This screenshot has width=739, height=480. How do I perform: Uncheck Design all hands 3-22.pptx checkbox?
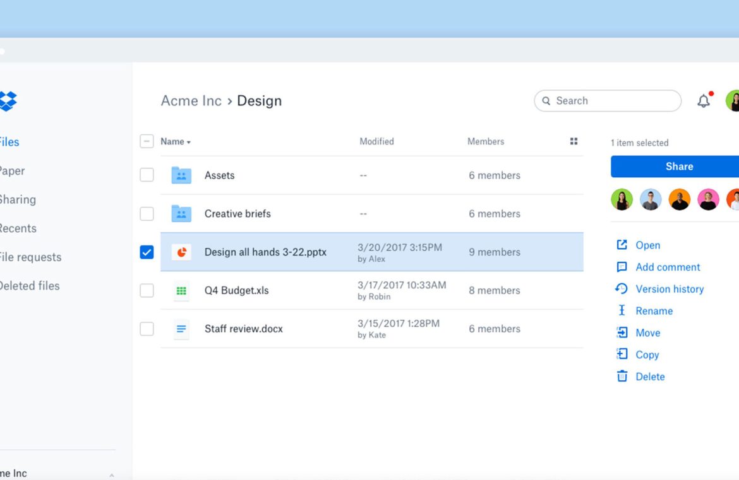pyautogui.click(x=147, y=252)
